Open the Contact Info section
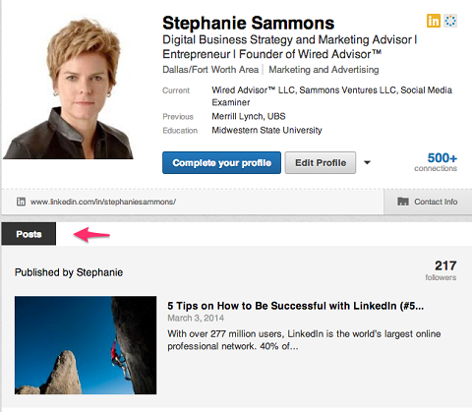The height and width of the screenshot is (412, 472). click(428, 202)
